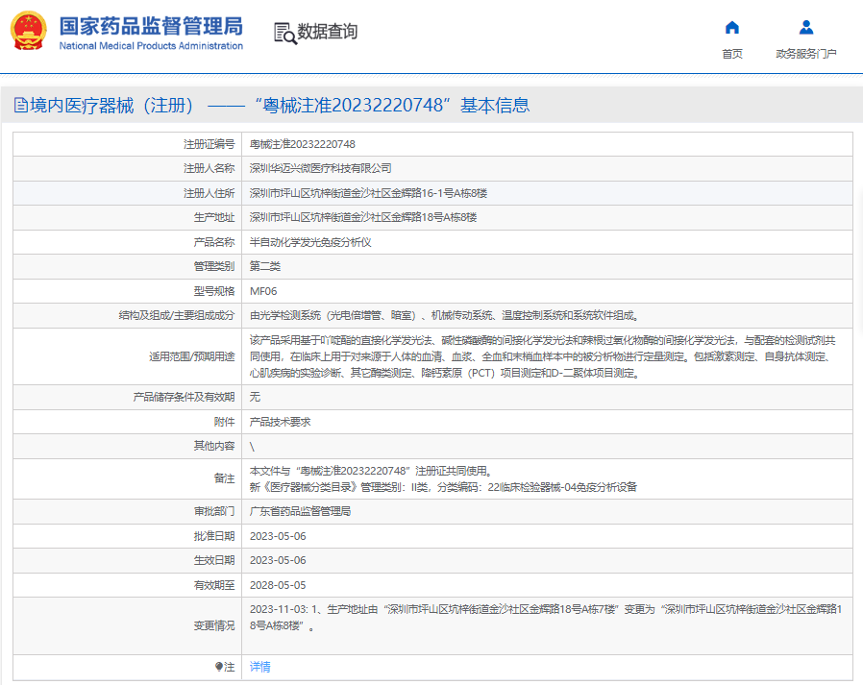Click the 数据查询 title text
Viewport: 863px width, 685px height.
[328, 32]
